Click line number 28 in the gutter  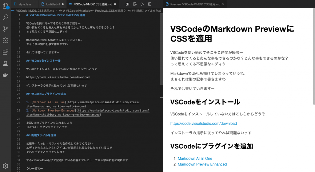pyautogui.click(x=19, y=135)
